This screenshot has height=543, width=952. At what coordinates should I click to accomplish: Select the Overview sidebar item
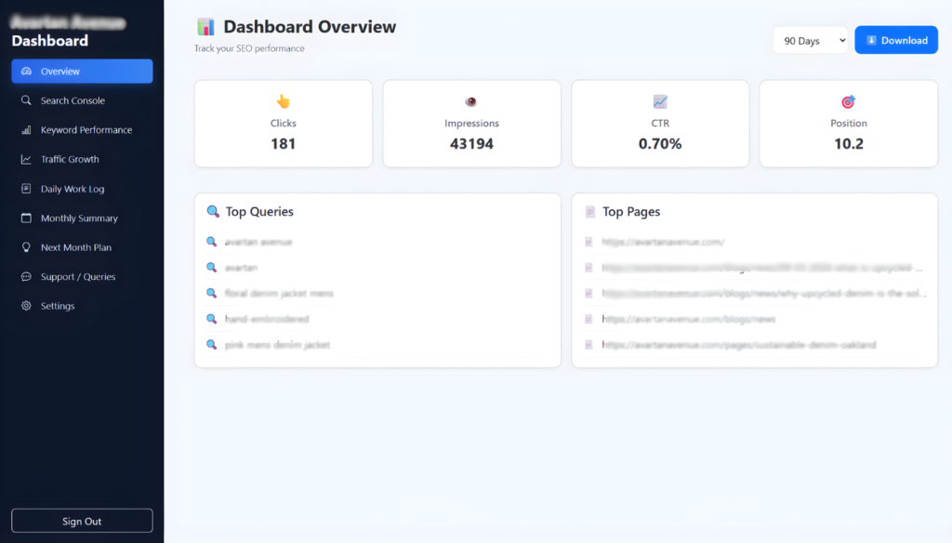click(82, 72)
